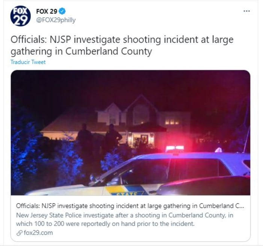Click the Traducir Tweet link
Image resolution: width=263 pixels, height=248 pixels.
(x=28, y=62)
